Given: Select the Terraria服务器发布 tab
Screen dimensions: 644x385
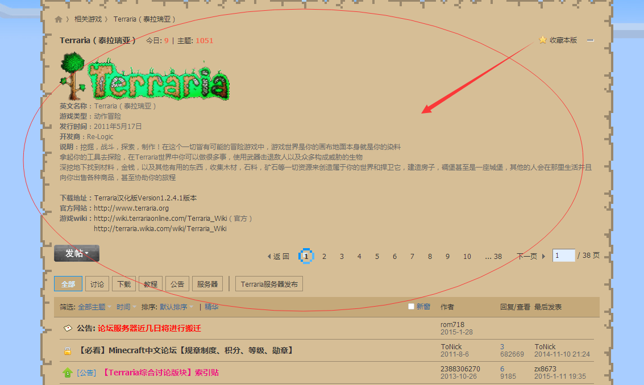Looking at the screenshot, I should (269, 284).
